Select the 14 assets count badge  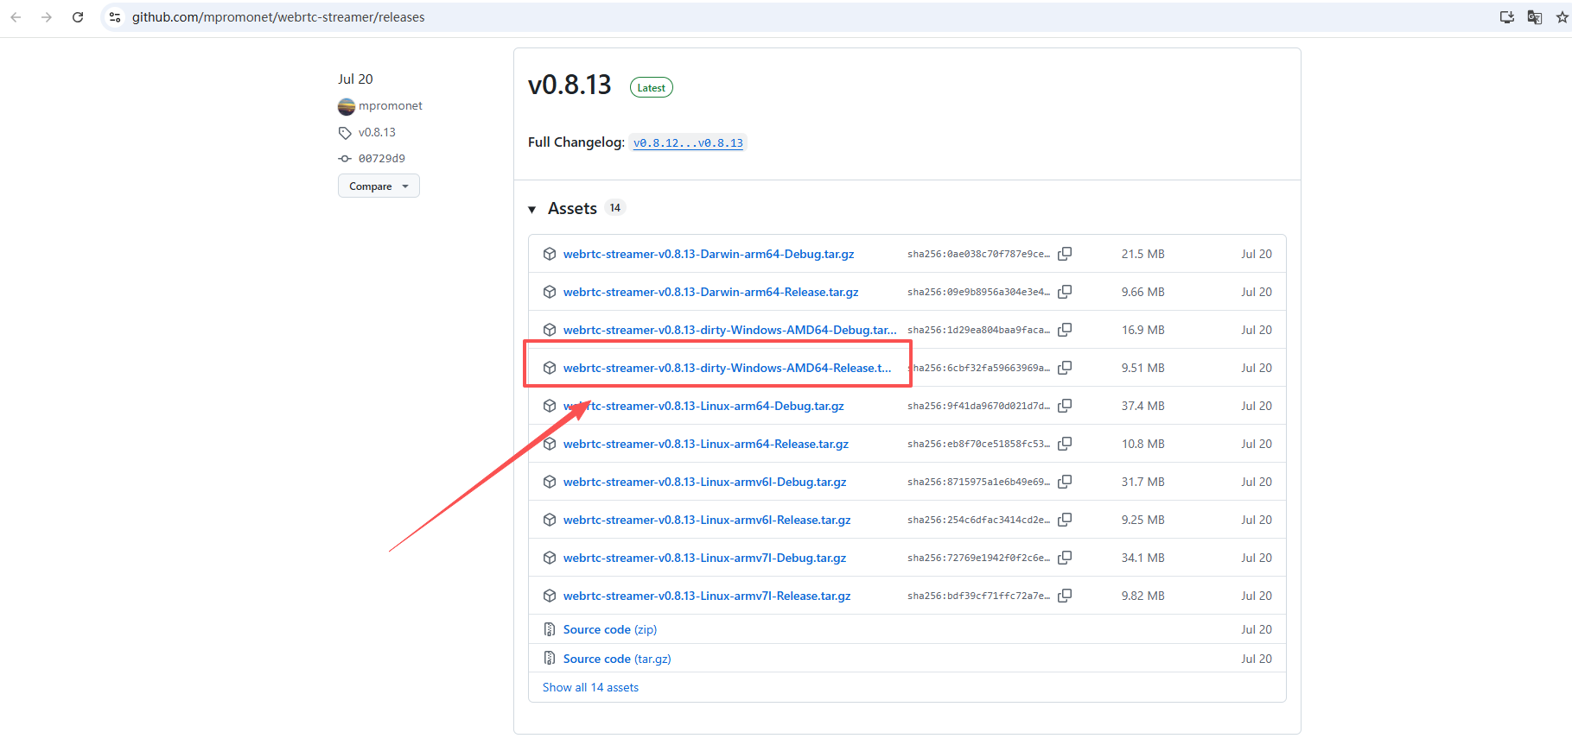click(x=615, y=208)
